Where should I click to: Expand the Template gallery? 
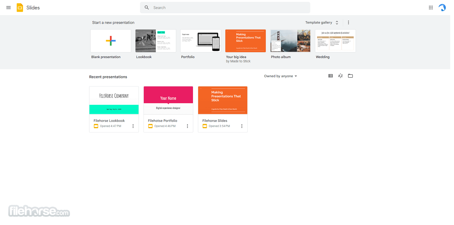[x=322, y=22]
